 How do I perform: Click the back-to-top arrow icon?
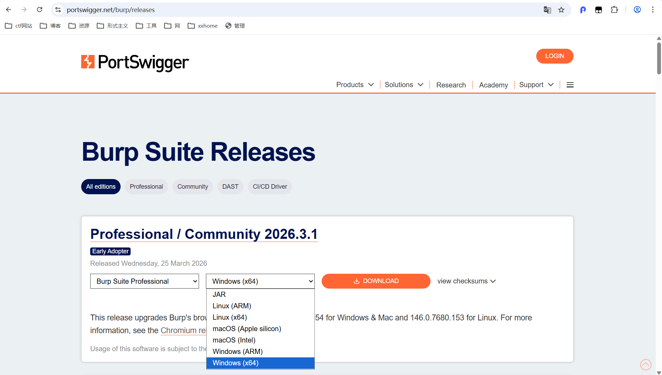coord(646,365)
